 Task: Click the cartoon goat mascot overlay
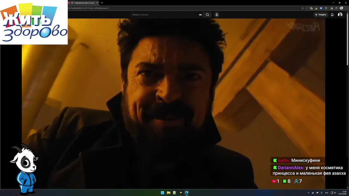pos(25,169)
